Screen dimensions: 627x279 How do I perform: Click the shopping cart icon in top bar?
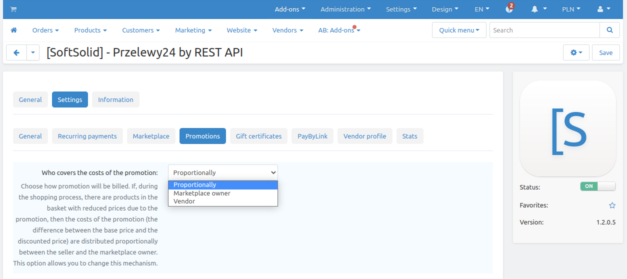(13, 9)
